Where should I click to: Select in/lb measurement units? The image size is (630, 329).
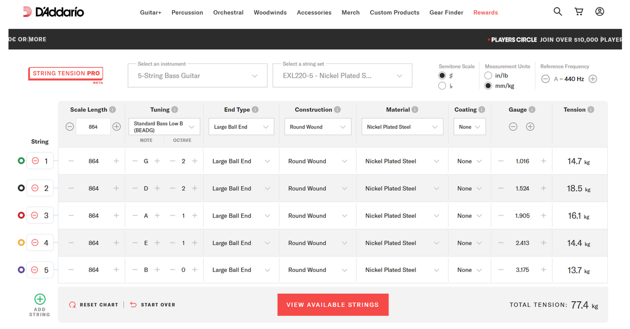pyautogui.click(x=488, y=75)
